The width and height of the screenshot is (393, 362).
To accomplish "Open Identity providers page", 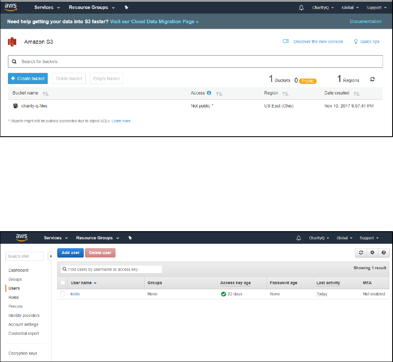I will click(24, 316).
